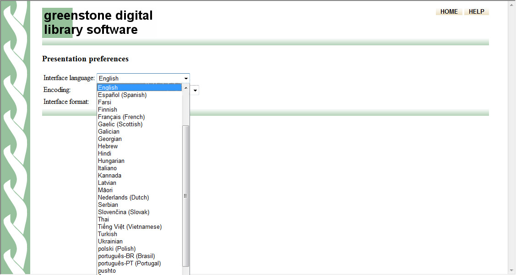Select português-BR (Brasil) option
Viewport: 516px width, 275px height.
140,256
